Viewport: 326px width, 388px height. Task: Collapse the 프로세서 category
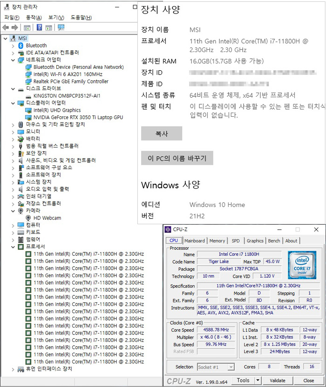[13, 247]
